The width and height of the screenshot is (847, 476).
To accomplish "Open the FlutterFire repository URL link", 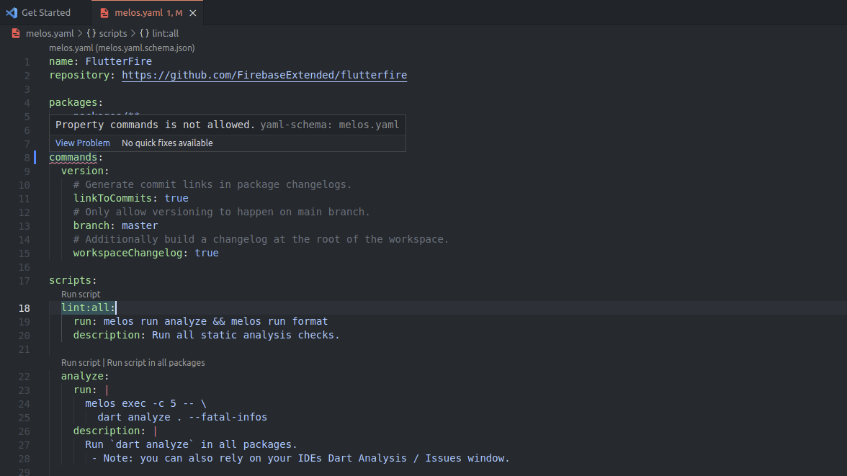I will pyautogui.click(x=264, y=75).
